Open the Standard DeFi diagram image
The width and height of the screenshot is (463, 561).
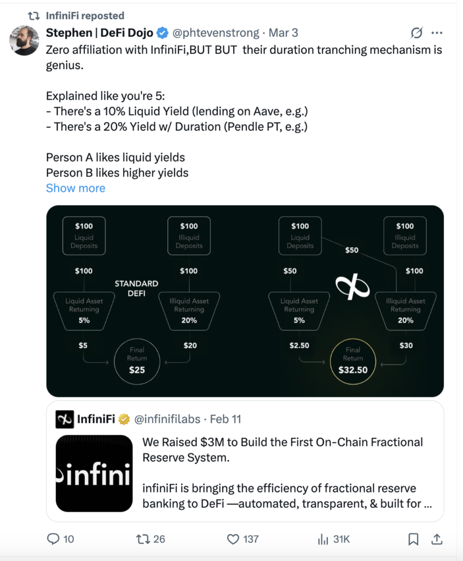click(245, 301)
